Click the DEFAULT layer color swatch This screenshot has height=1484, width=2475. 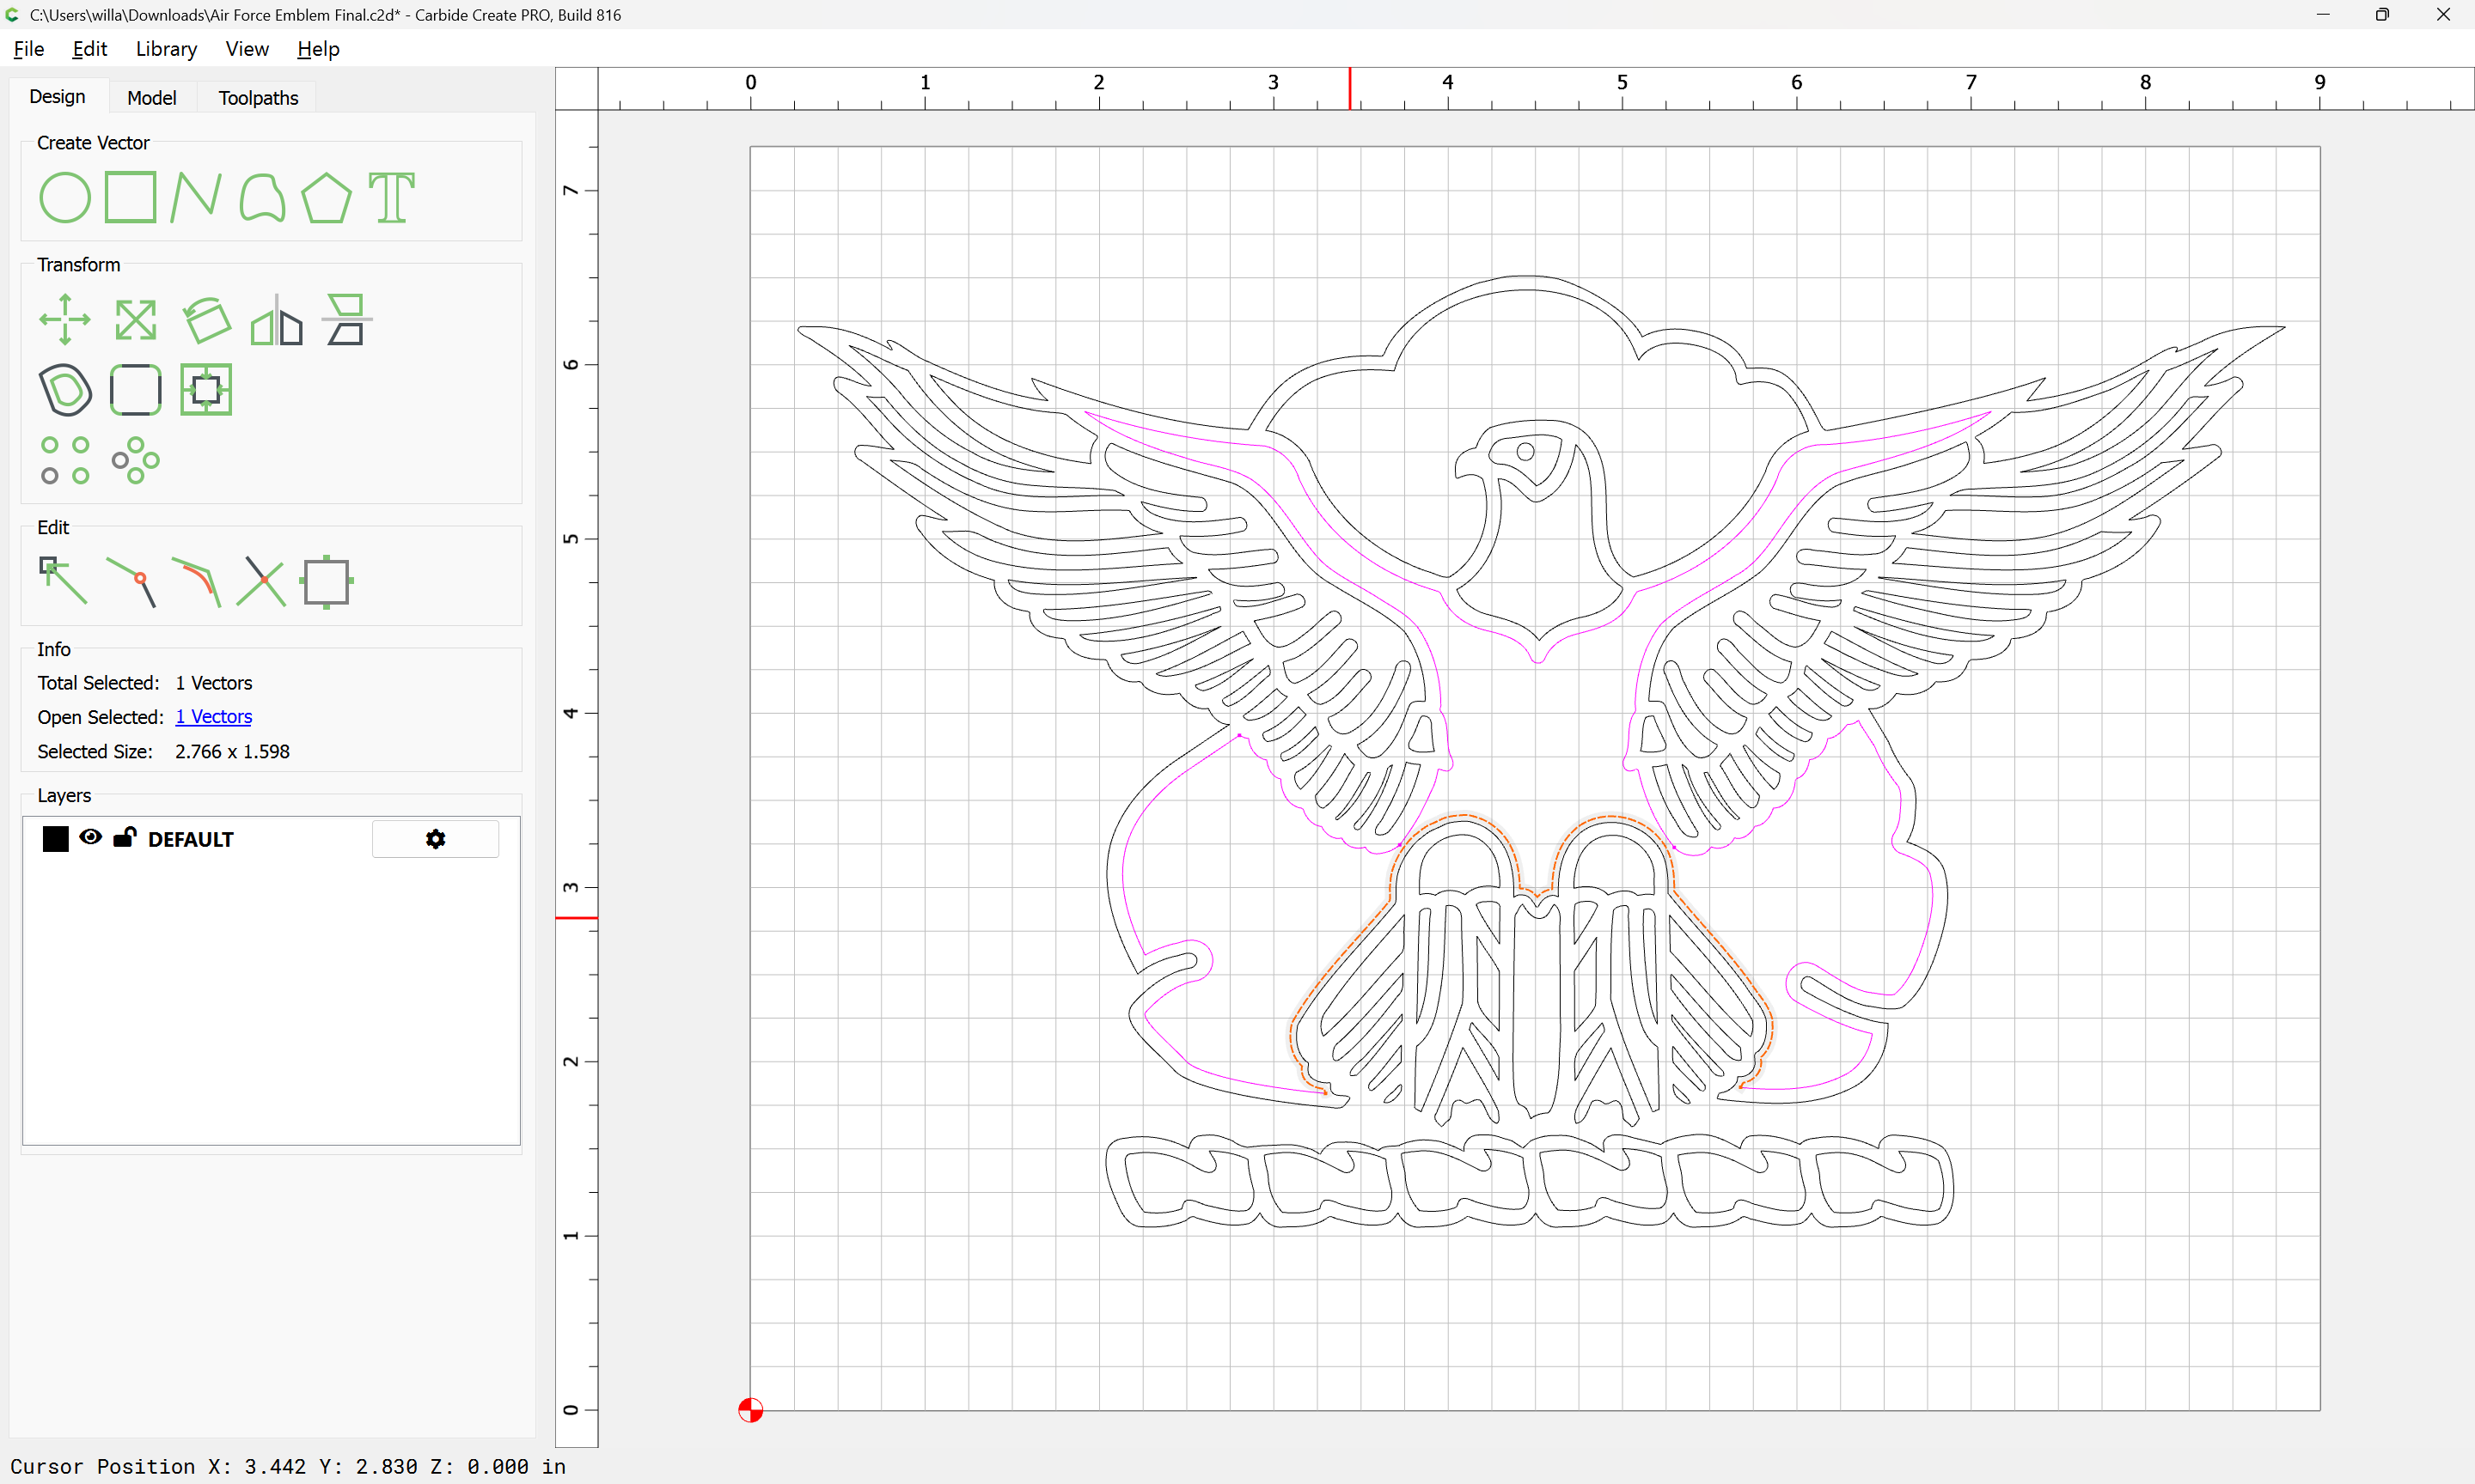[56, 839]
